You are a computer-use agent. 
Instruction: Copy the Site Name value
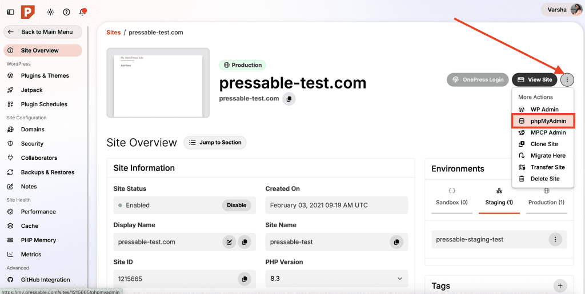pos(396,242)
